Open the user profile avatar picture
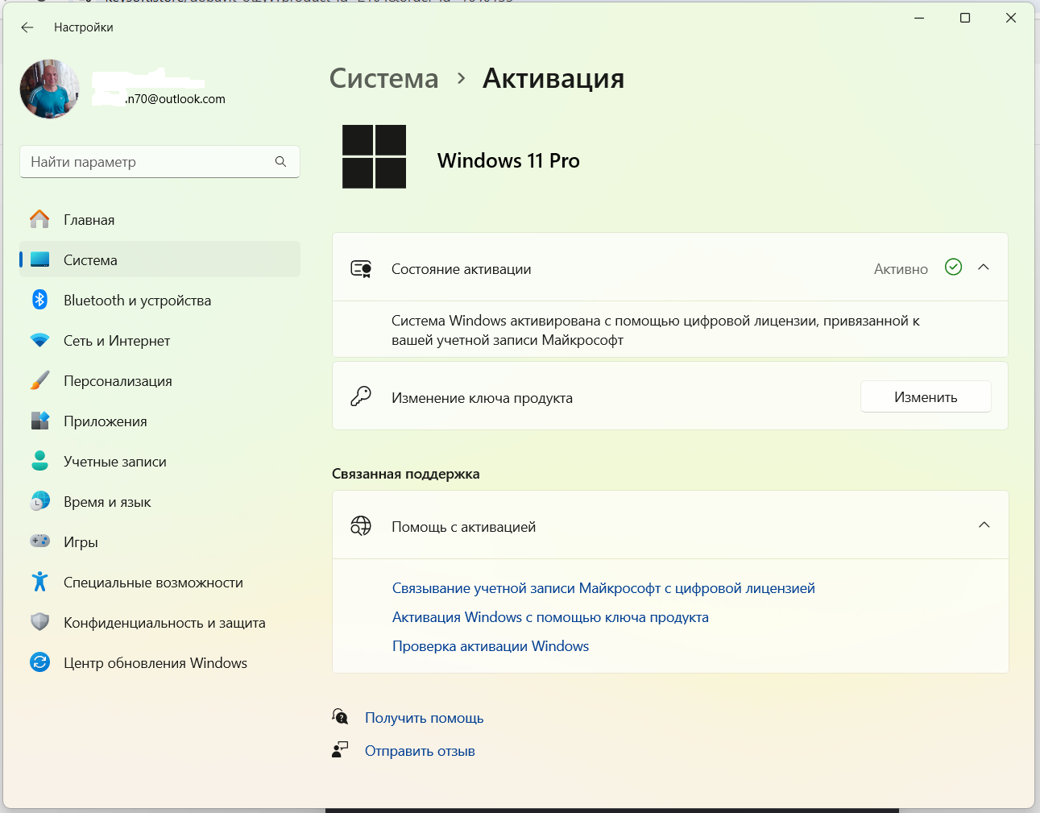This screenshot has height=813, width=1040. (x=50, y=89)
